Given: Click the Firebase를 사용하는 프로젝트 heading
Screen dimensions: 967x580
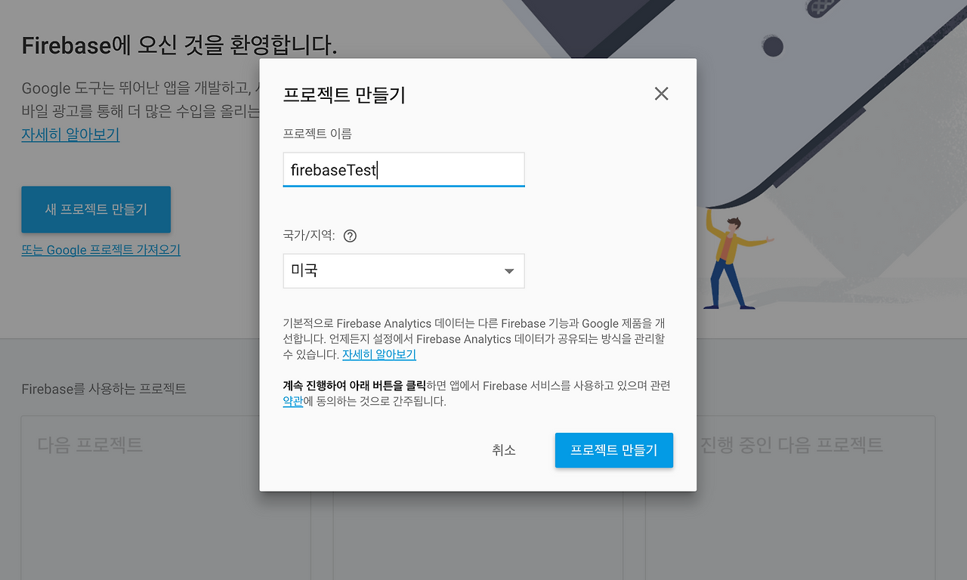Looking at the screenshot, I should (104, 389).
